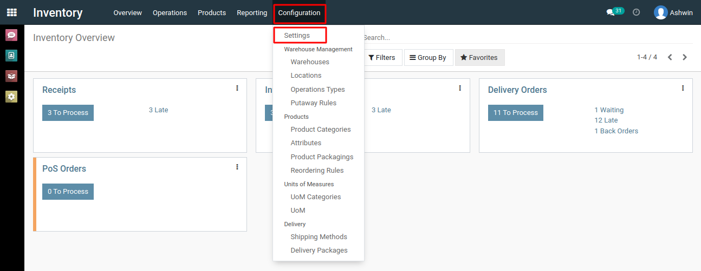This screenshot has width=701, height=271.
Task: Select Attributes menu entry
Action: tap(306, 143)
